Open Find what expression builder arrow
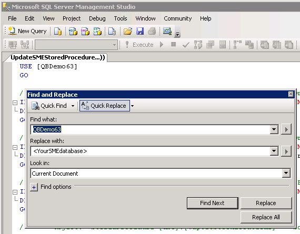Viewport: 300px width, 234px height. 286,129
